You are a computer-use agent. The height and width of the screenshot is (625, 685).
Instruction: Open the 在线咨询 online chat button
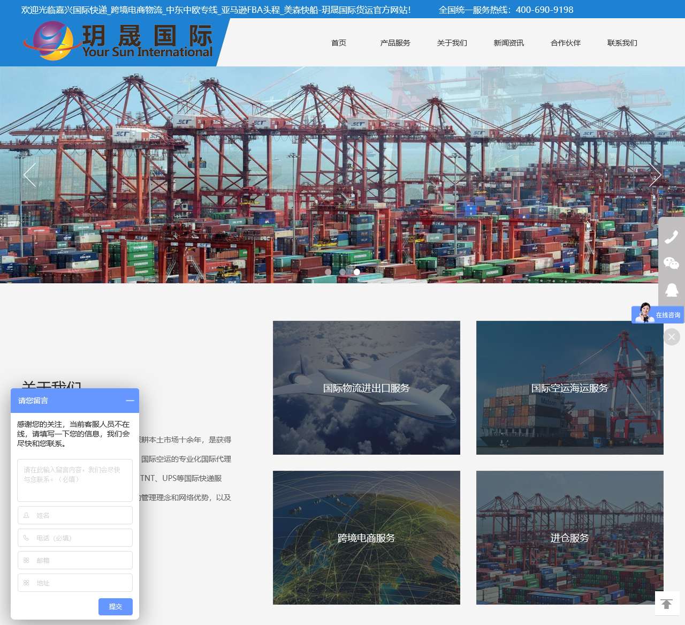(x=658, y=314)
